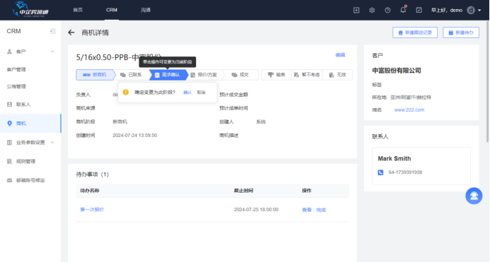
Task: Select the 需求确认 stage step
Action: (168, 75)
